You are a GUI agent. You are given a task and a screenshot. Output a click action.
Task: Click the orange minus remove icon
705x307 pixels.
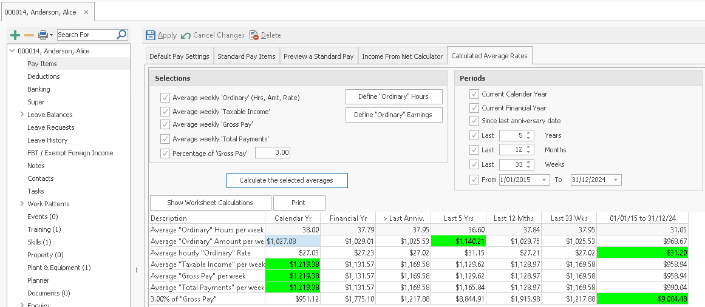[x=29, y=35]
